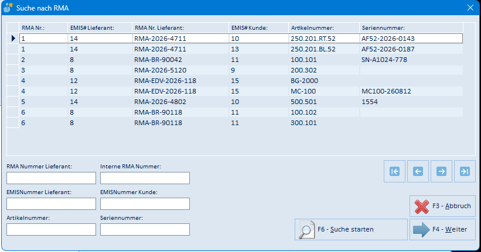Focus the Interne RMA Nummer input field

tap(145, 178)
